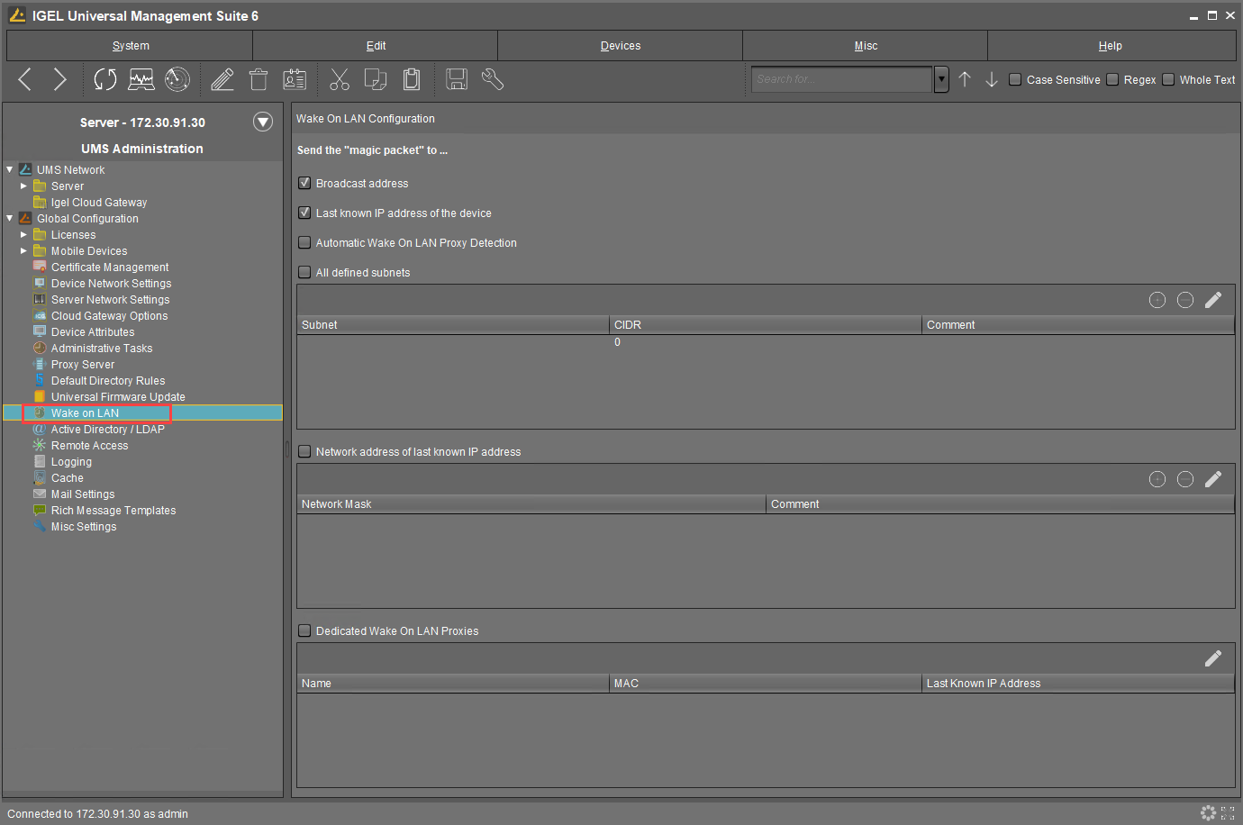Screen dimensions: 1243x825
Task: Open the search history dropdown arrow
Action: [941, 80]
